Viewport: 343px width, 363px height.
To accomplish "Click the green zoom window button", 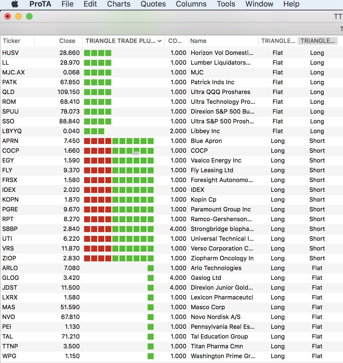I will [x=29, y=17].
